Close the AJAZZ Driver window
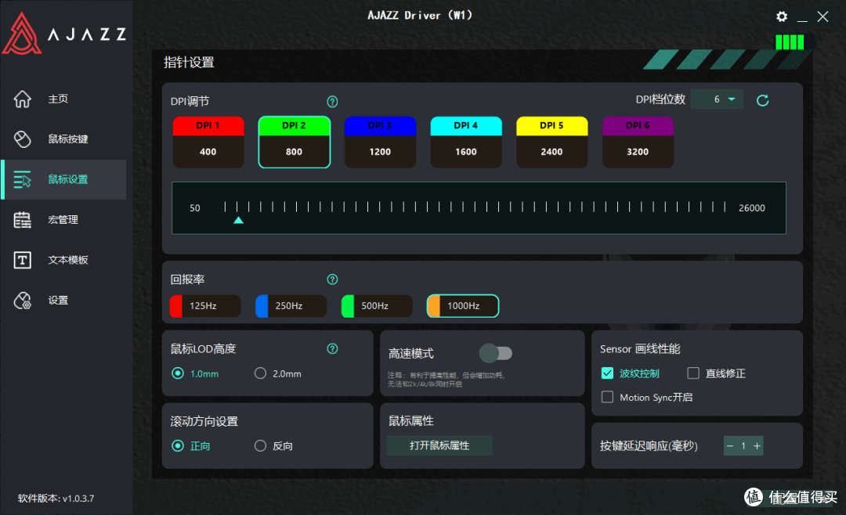This screenshot has width=846, height=515. [x=822, y=16]
